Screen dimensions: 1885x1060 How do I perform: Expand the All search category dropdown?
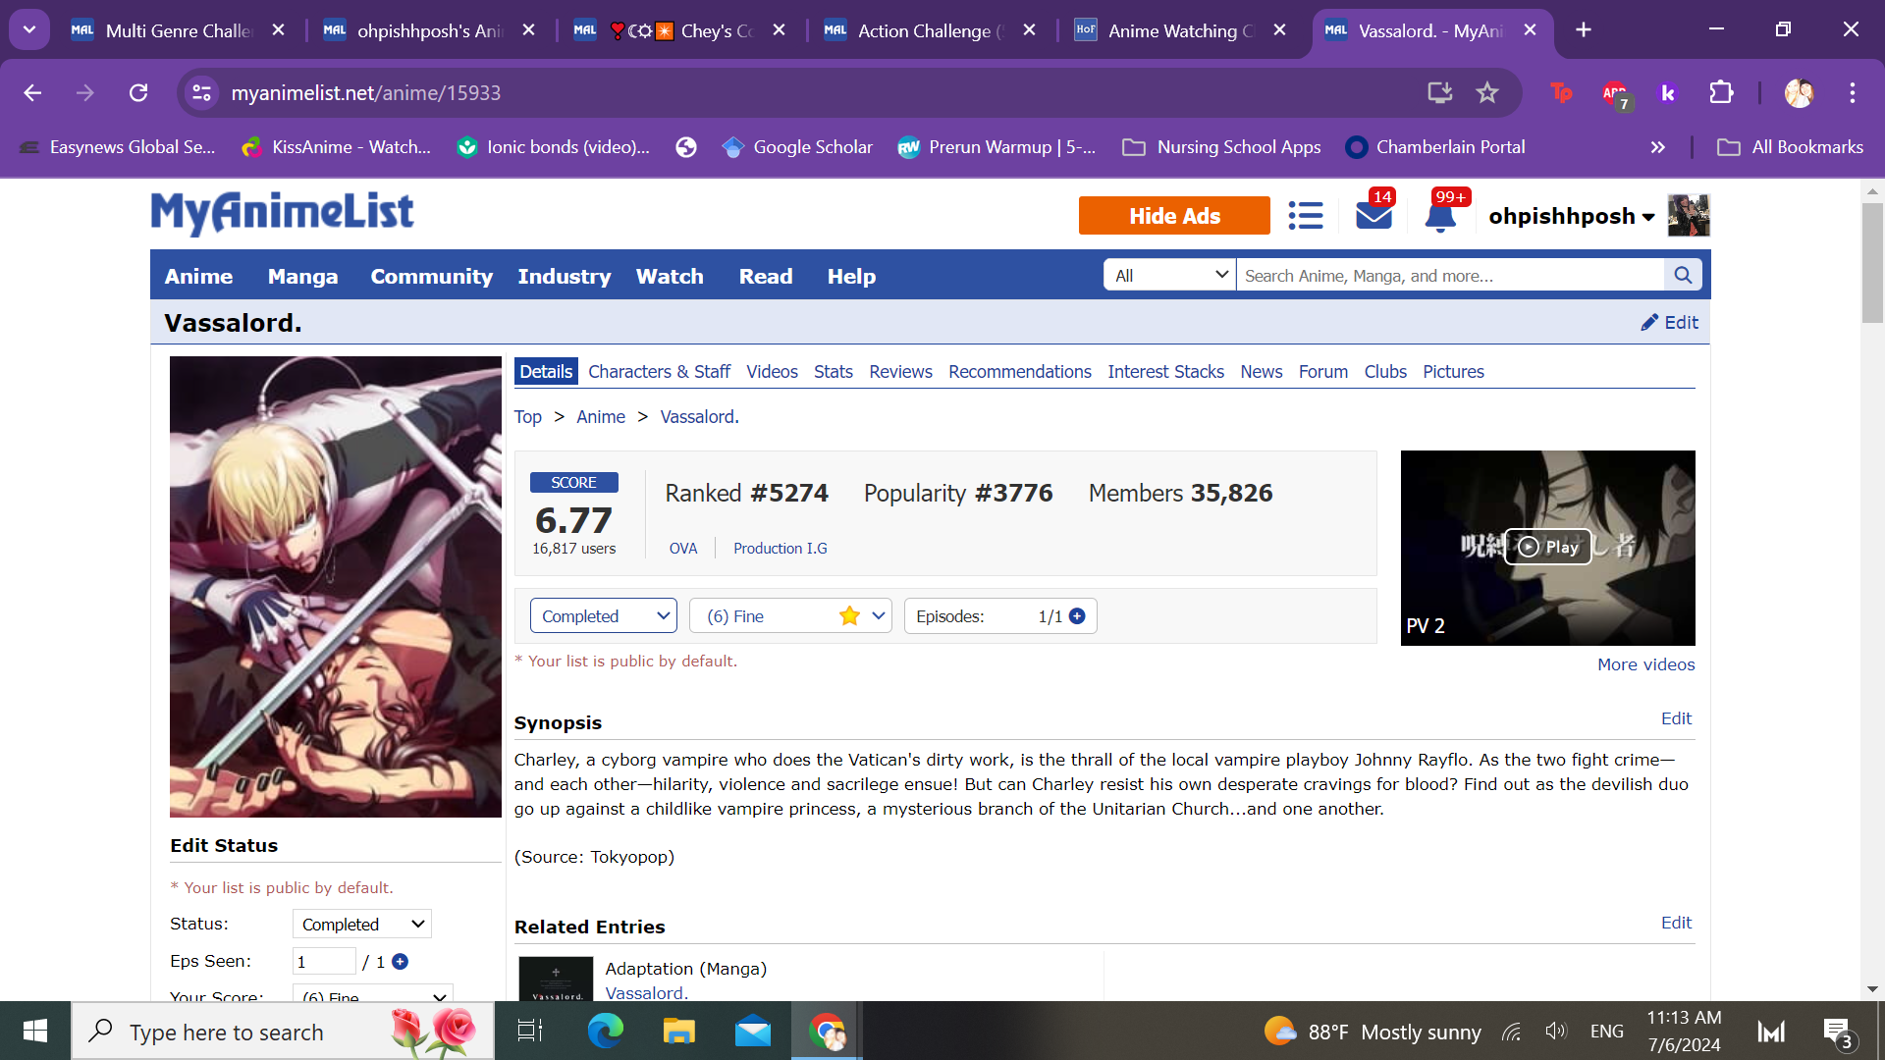(x=1169, y=276)
